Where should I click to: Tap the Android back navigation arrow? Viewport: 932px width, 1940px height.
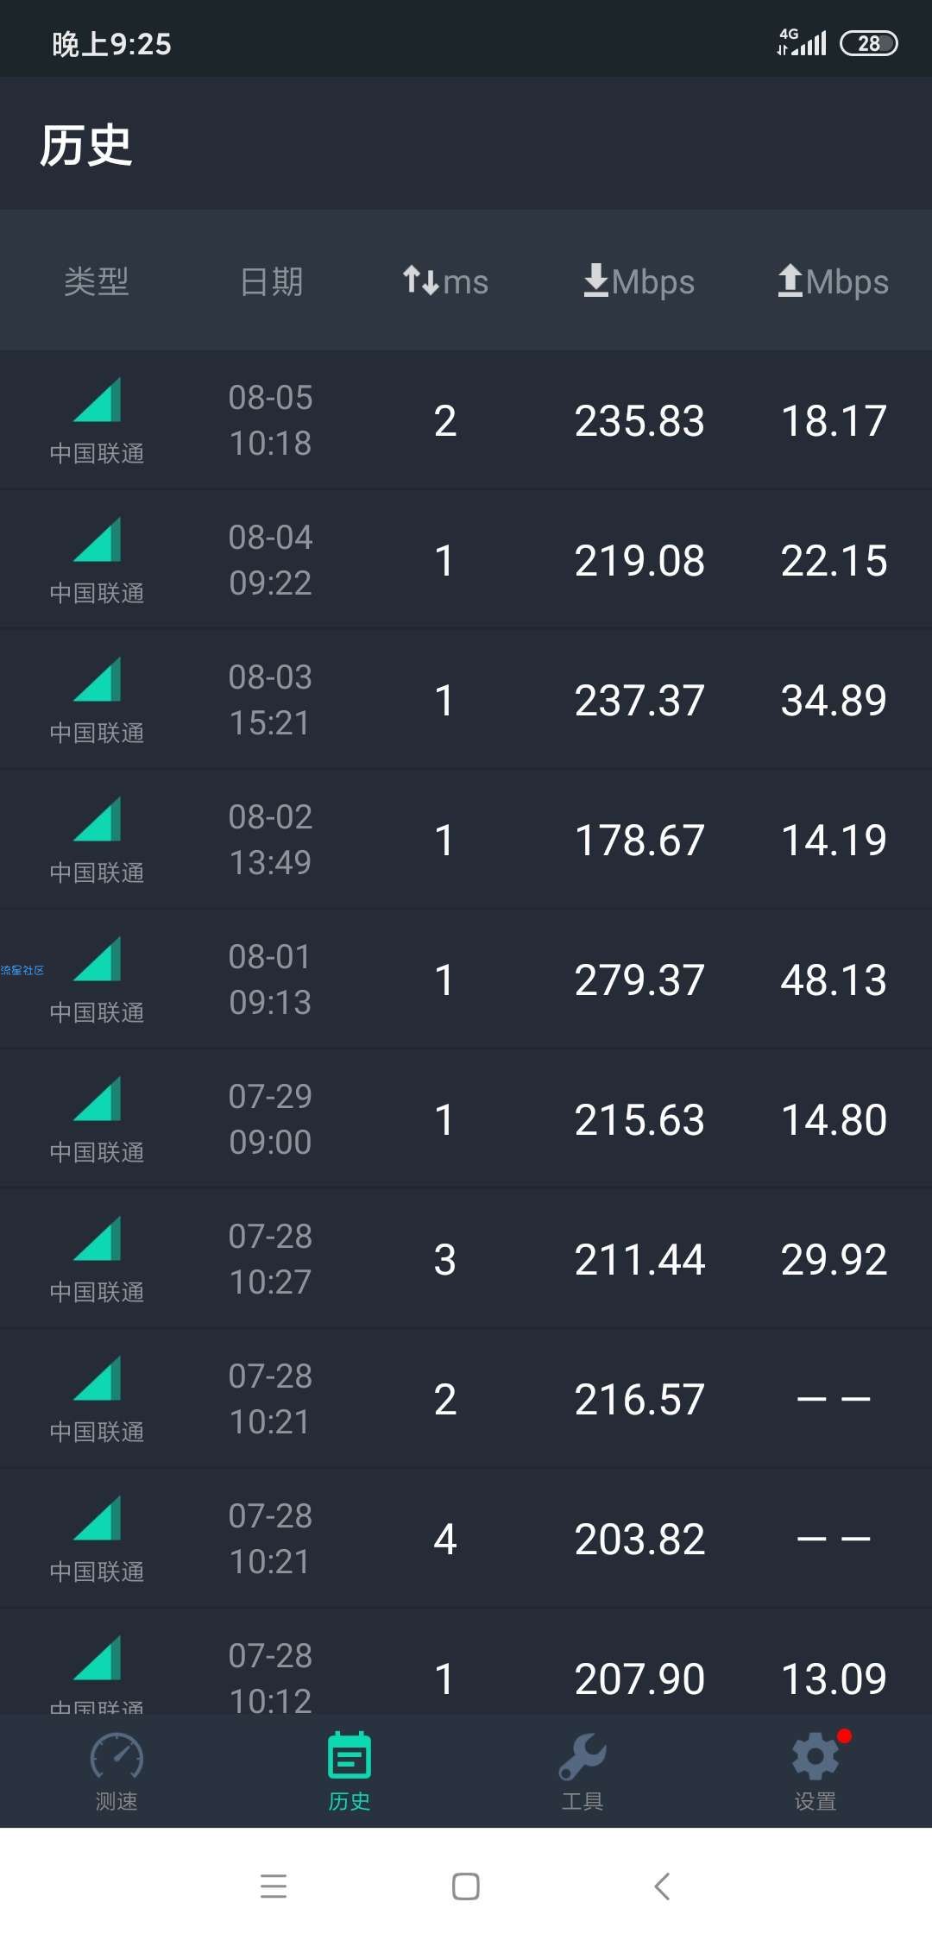coord(662,1886)
